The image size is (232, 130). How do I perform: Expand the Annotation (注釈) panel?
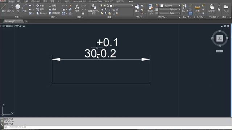[80, 17]
